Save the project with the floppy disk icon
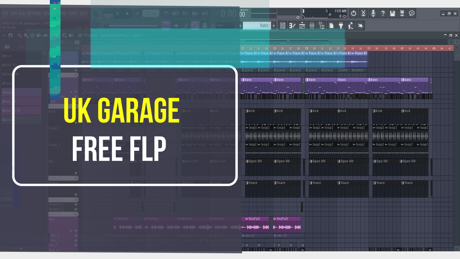 click(393, 13)
